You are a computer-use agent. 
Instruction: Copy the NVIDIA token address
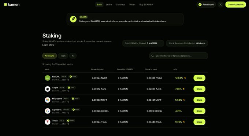[x=68, y=80]
